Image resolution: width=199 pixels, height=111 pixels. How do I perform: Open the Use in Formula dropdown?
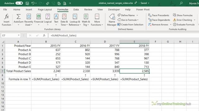click(x=128, y=20)
